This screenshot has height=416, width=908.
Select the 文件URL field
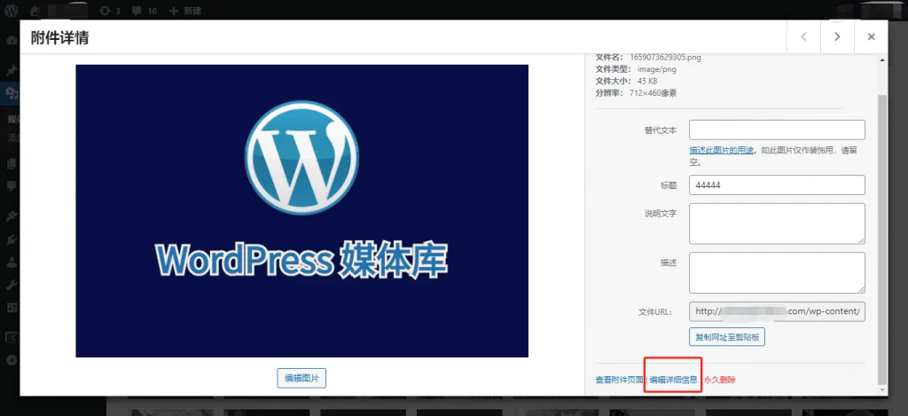[777, 311]
